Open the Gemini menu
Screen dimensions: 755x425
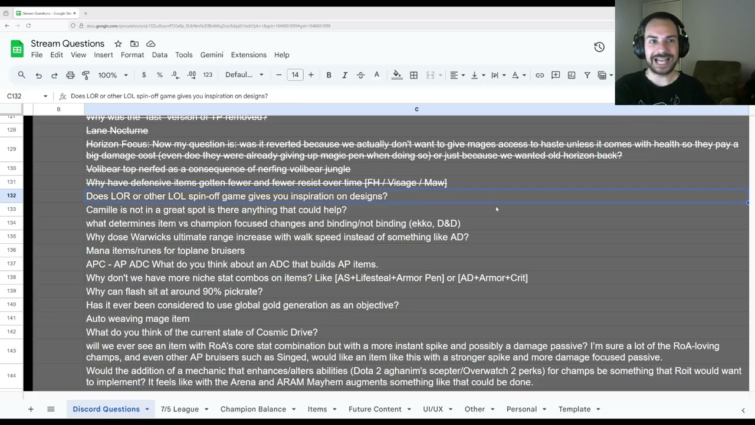tap(212, 55)
